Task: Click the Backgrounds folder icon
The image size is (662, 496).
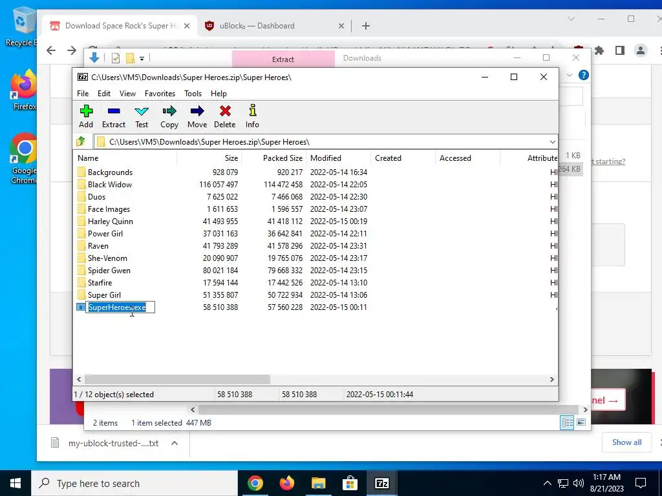Action: 81,172
